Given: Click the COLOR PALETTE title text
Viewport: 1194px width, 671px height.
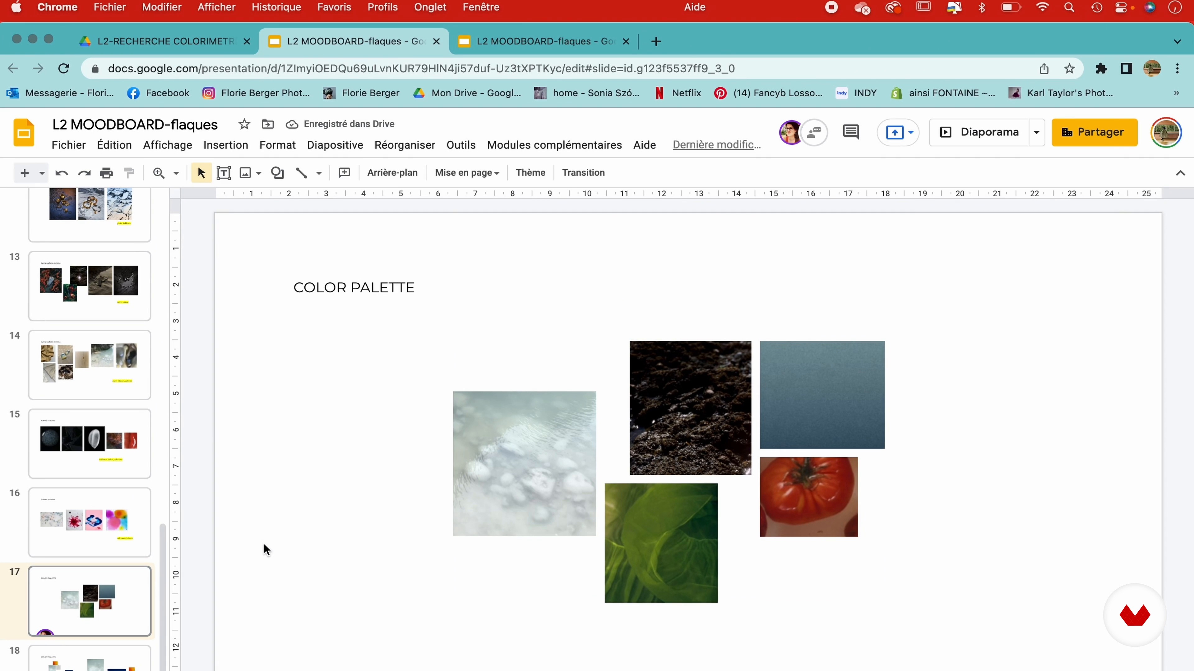Looking at the screenshot, I should click(354, 288).
